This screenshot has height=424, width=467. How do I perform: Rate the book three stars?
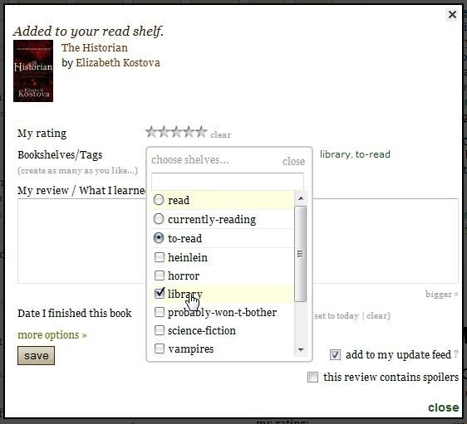coord(176,132)
